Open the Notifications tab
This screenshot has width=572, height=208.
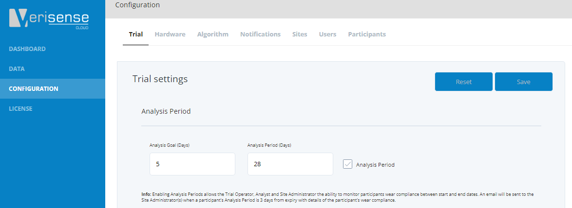[x=261, y=34]
